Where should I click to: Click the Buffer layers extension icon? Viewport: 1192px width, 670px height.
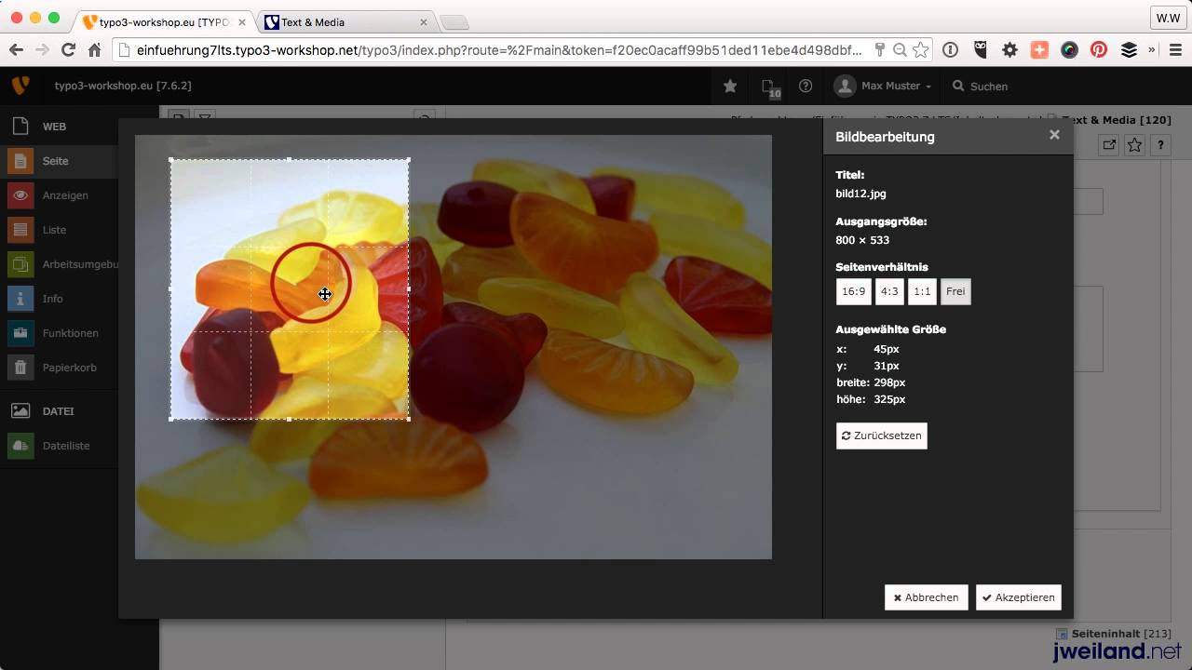coord(1129,50)
